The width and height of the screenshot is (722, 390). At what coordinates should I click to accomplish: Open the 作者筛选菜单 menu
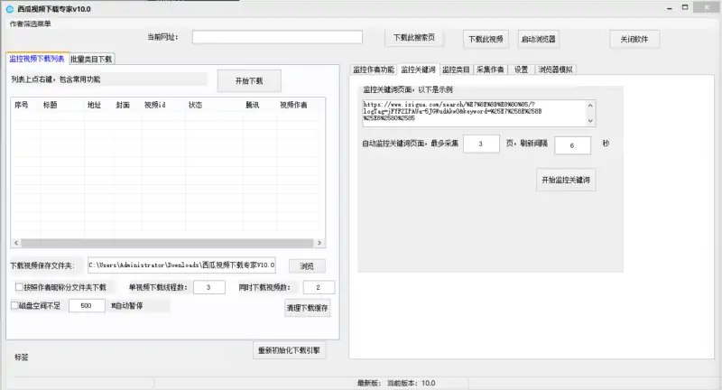31,23
